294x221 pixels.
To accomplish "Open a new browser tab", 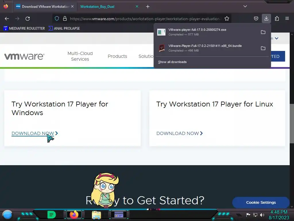I will (x=148, y=7).
